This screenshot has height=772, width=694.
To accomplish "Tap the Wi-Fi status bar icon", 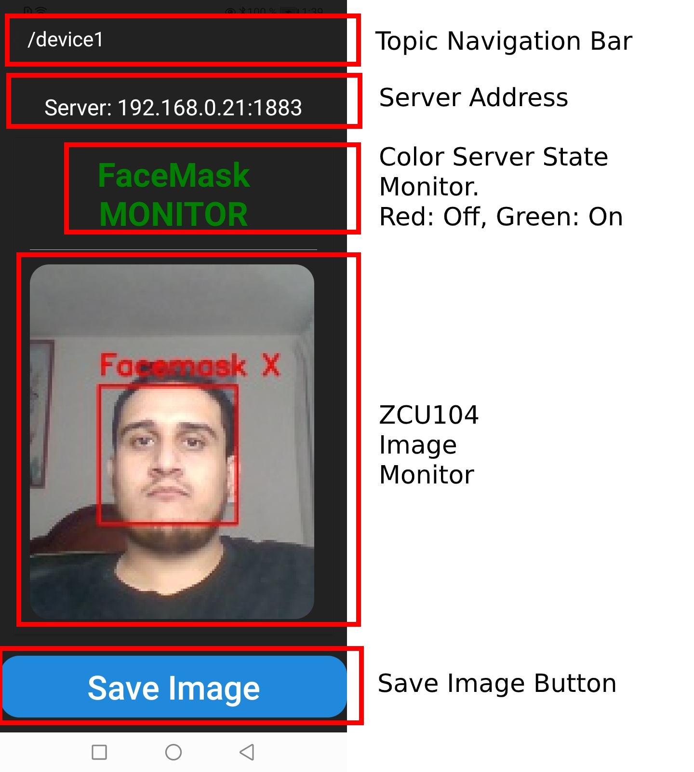I will [41, 11].
